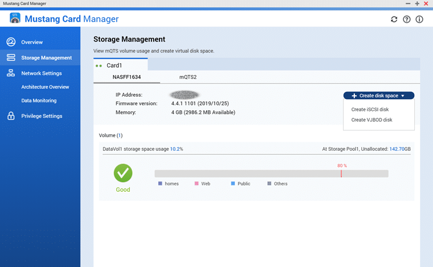Click the 'Firmware version:' label
The height and width of the screenshot is (267, 433).
point(136,104)
